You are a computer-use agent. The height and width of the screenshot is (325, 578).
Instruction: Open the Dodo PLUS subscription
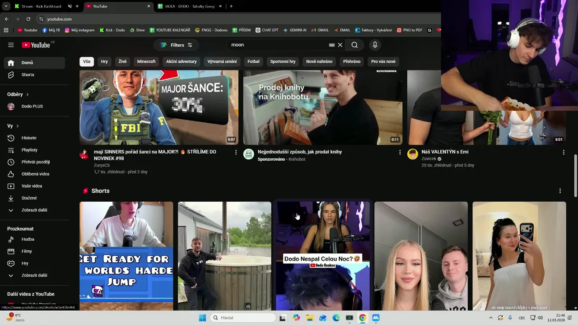[34, 106]
